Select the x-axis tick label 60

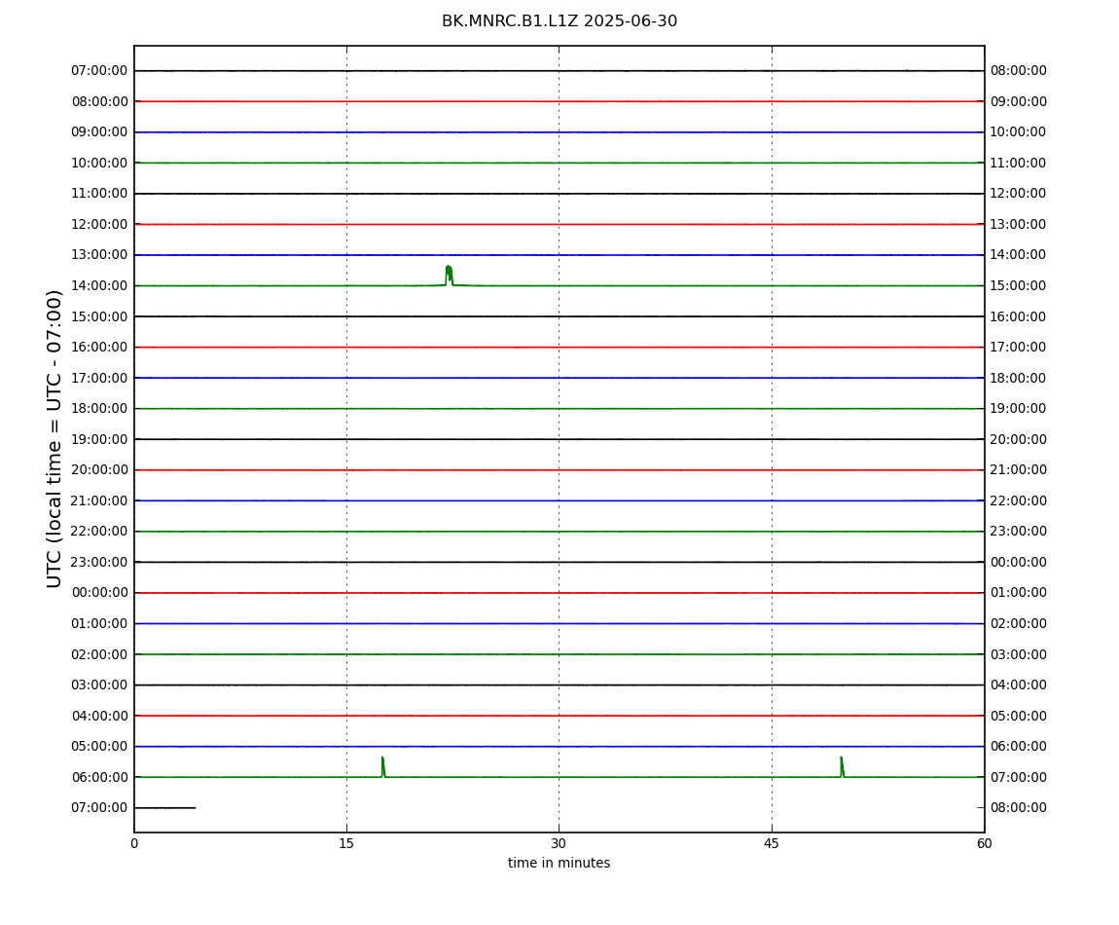[x=984, y=843]
